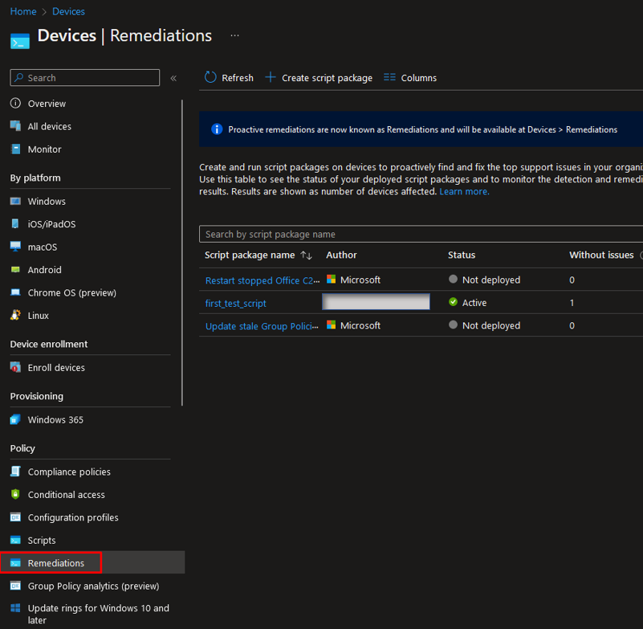Click the Columns button label
The height and width of the screenshot is (629, 643).
(419, 78)
